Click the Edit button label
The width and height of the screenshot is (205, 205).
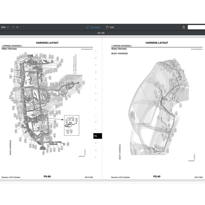point(111,27)
